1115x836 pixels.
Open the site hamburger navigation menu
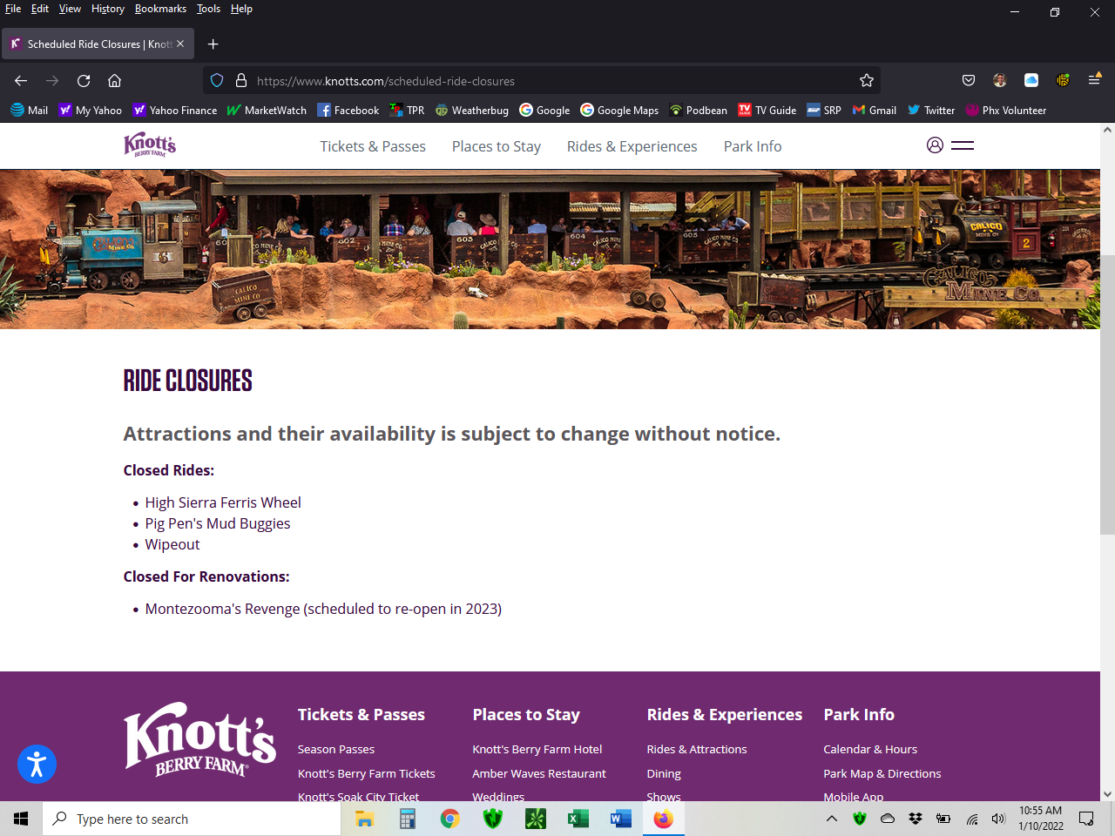(963, 145)
